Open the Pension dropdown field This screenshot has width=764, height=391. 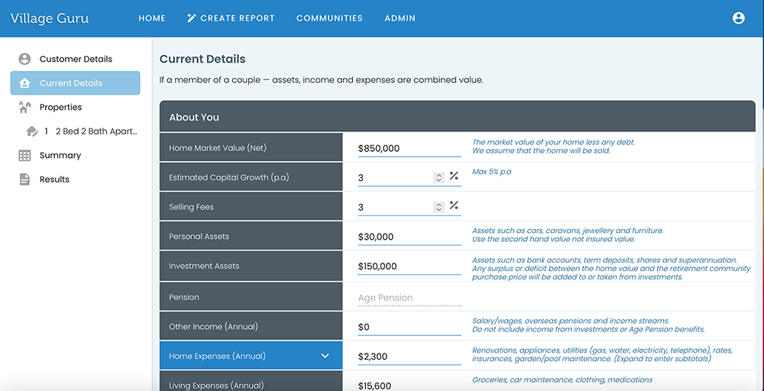click(x=409, y=298)
